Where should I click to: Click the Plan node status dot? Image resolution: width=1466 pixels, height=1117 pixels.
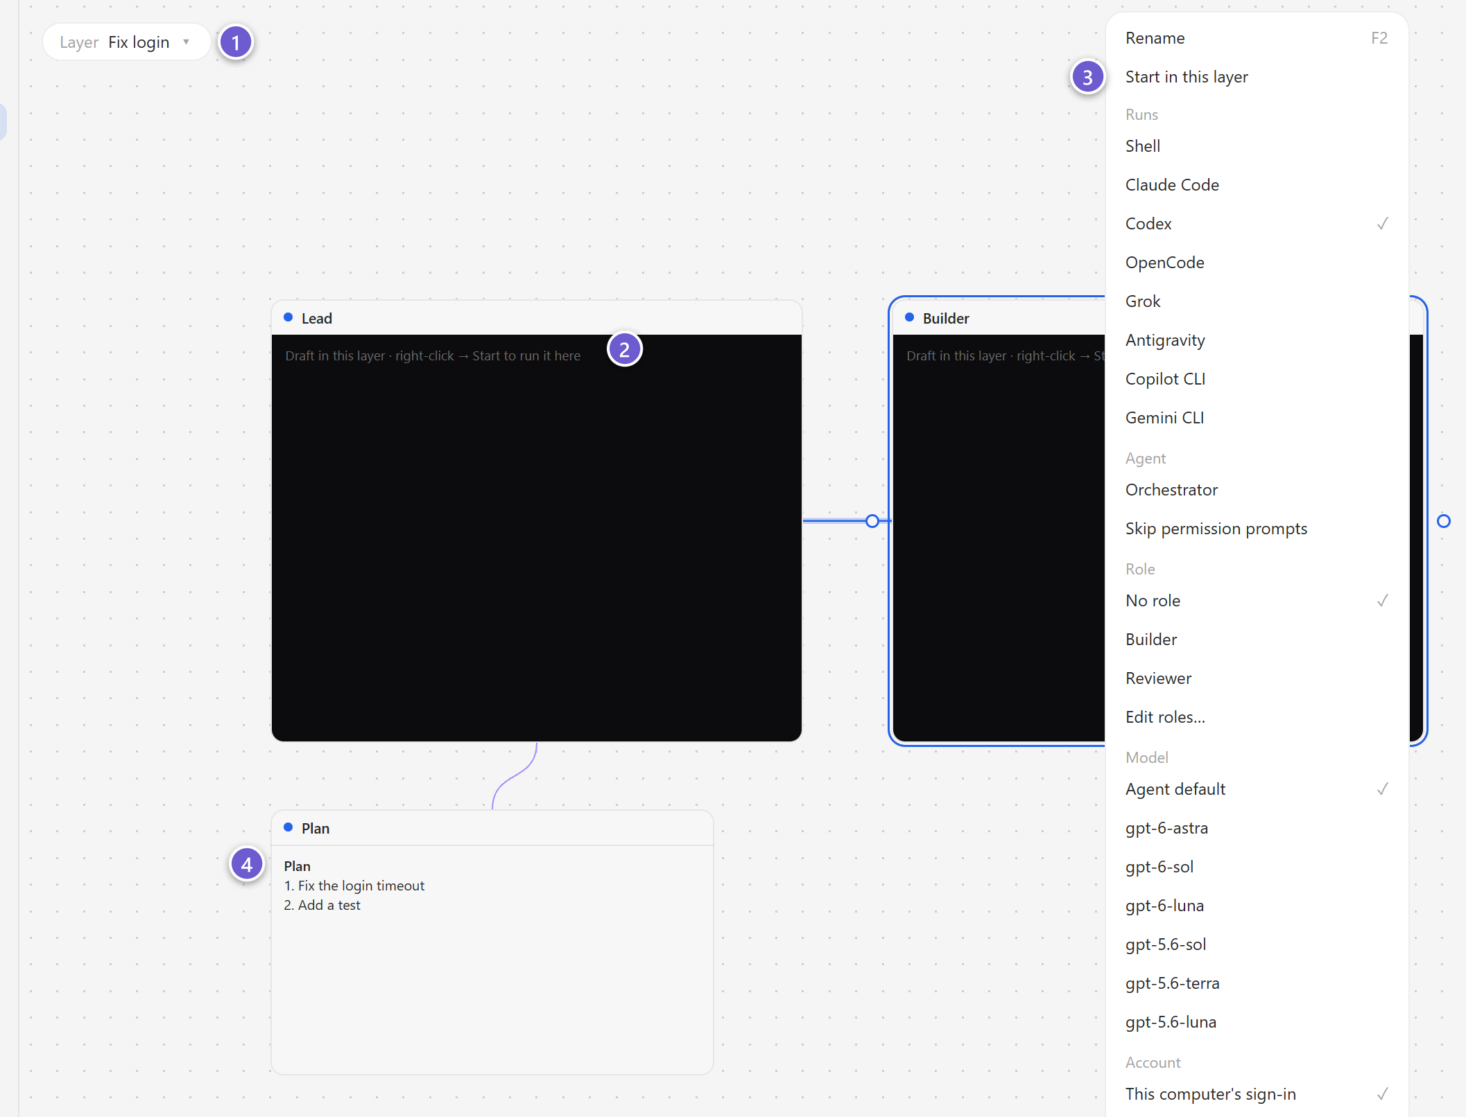click(288, 827)
